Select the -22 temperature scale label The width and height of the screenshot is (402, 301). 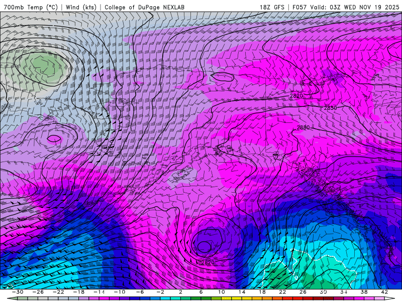(58, 292)
